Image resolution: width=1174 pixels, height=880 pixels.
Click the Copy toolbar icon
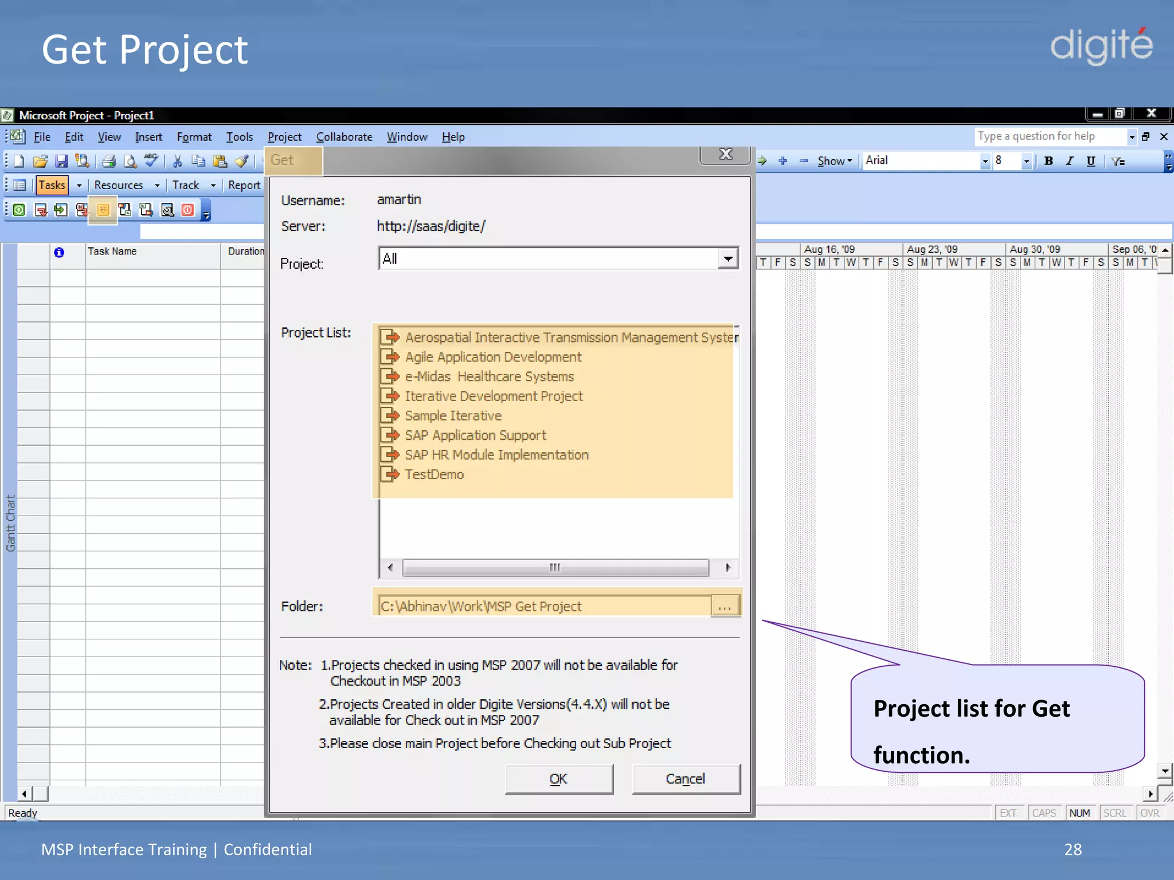click(x=198, y=161)
